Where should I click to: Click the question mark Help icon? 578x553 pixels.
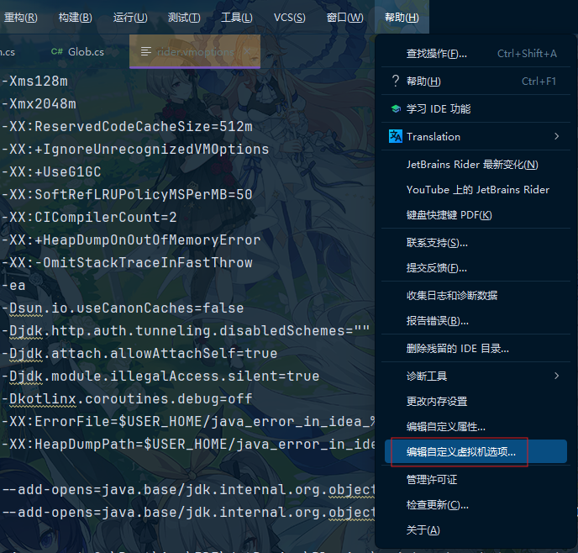(x=396, y=82)
